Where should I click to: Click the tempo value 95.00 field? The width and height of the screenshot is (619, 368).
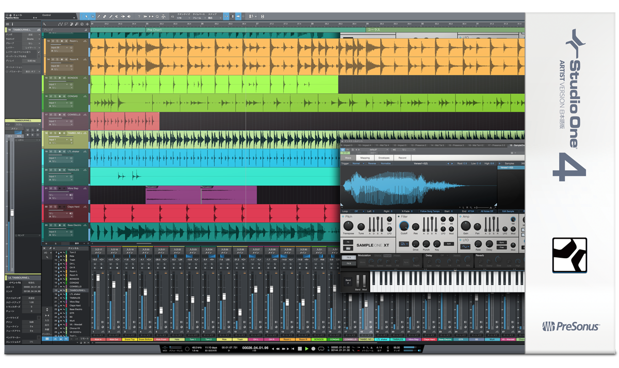point(397,347)
